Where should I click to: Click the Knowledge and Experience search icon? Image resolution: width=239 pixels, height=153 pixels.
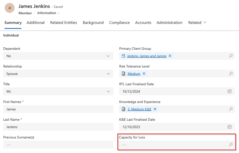231,109
